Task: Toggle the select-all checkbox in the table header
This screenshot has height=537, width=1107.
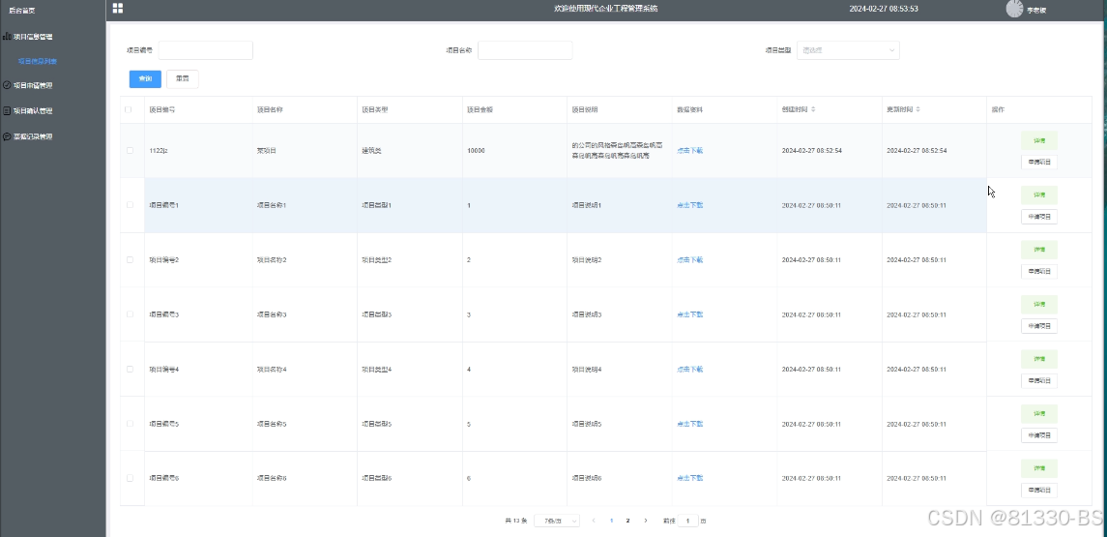Action: (x=129, y=109)
